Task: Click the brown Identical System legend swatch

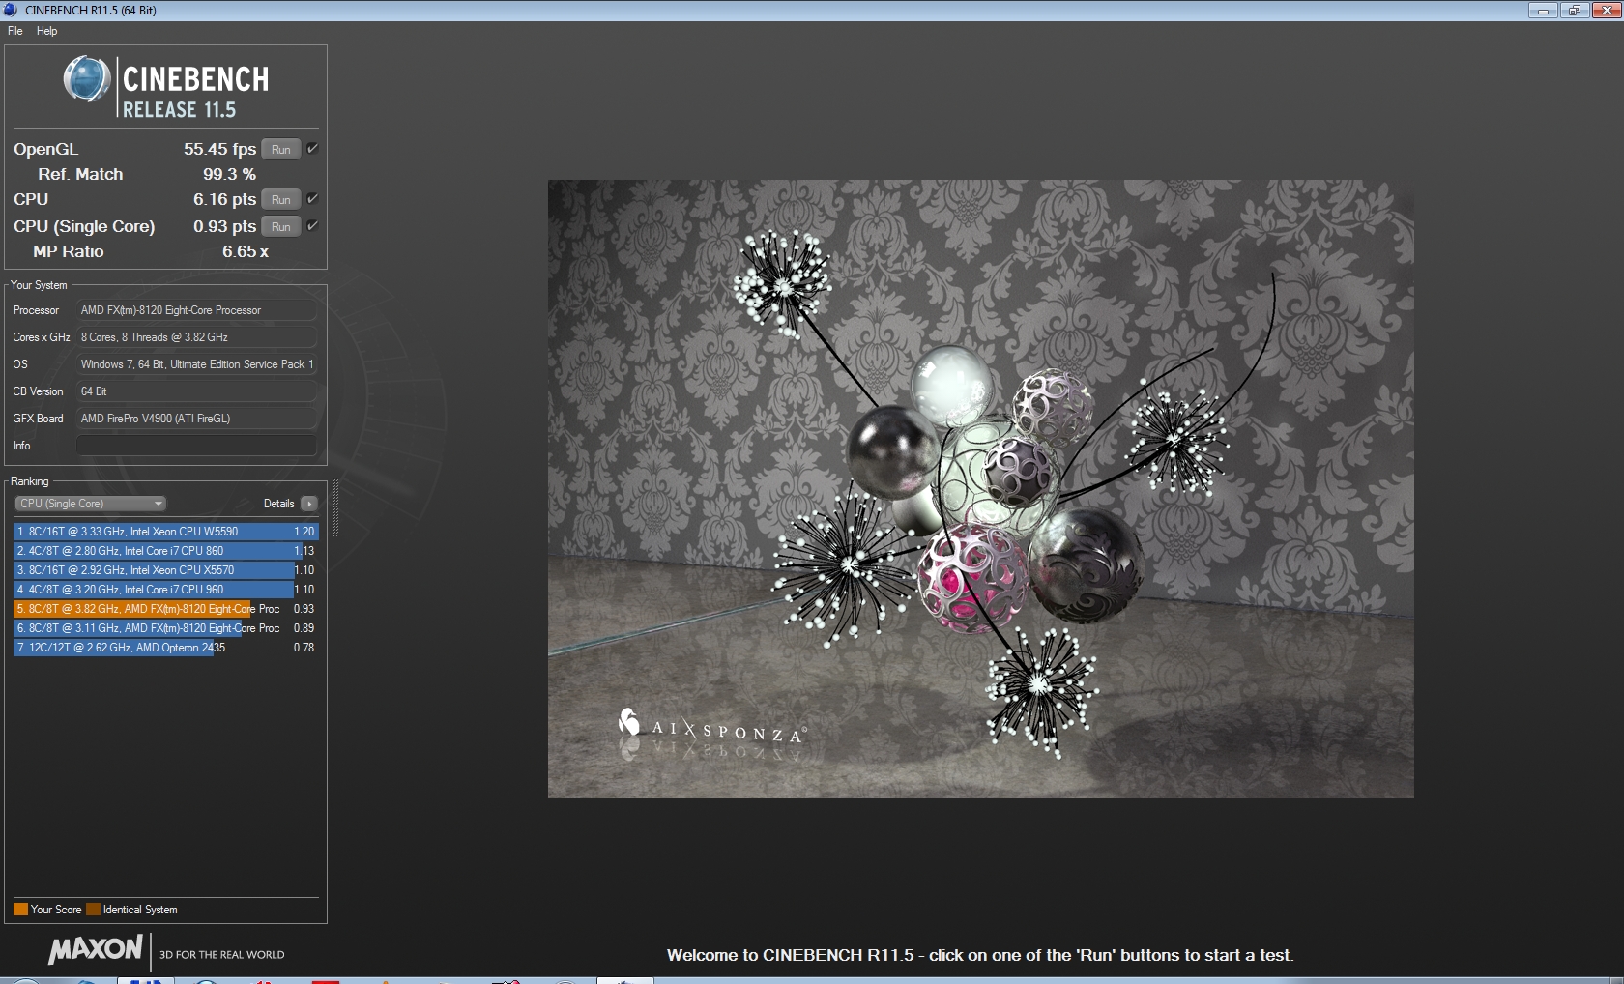Action: pos(93,910)
